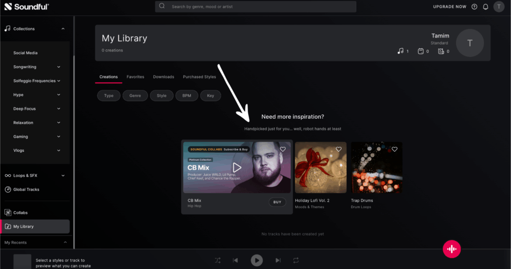Expand the Songwriting collection chevron

coord(59,67)
